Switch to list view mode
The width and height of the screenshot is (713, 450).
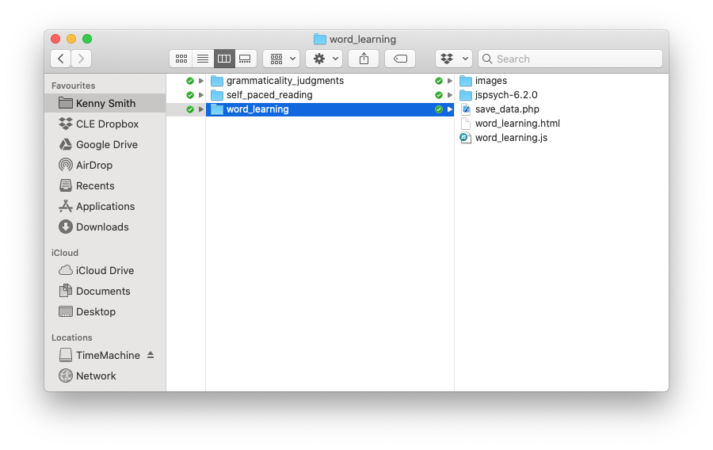point(203,59)
